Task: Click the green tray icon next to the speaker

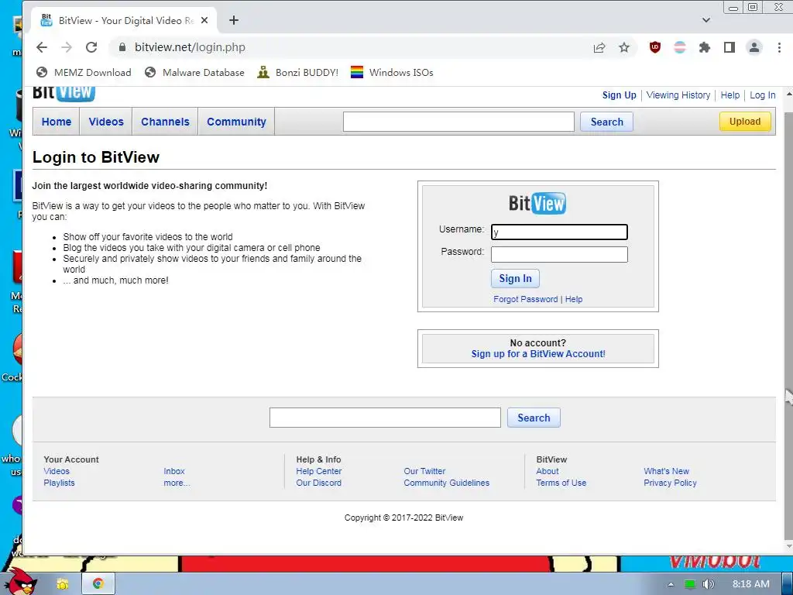Action: pos(690,584)
